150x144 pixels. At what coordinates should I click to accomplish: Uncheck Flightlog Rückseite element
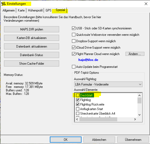(x=78, y=104)
